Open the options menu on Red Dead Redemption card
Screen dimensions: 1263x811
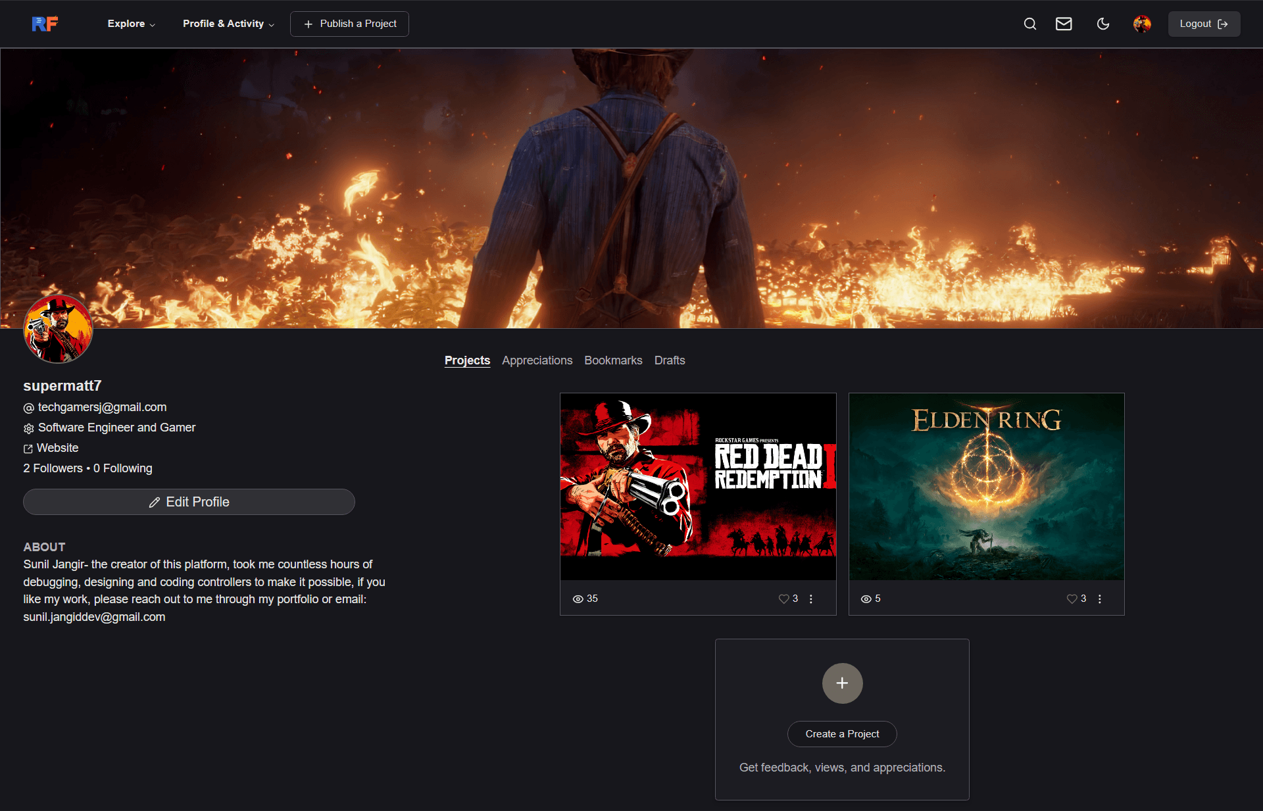[811, 599]
